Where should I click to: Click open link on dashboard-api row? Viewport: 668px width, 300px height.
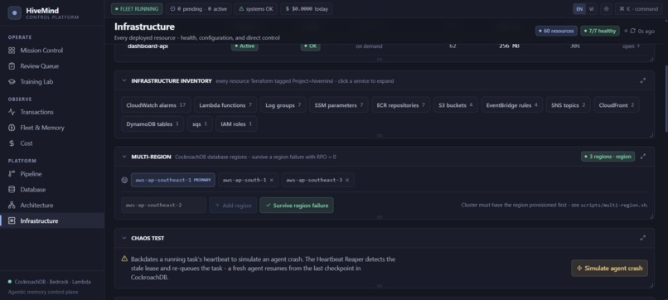[631, 46]
